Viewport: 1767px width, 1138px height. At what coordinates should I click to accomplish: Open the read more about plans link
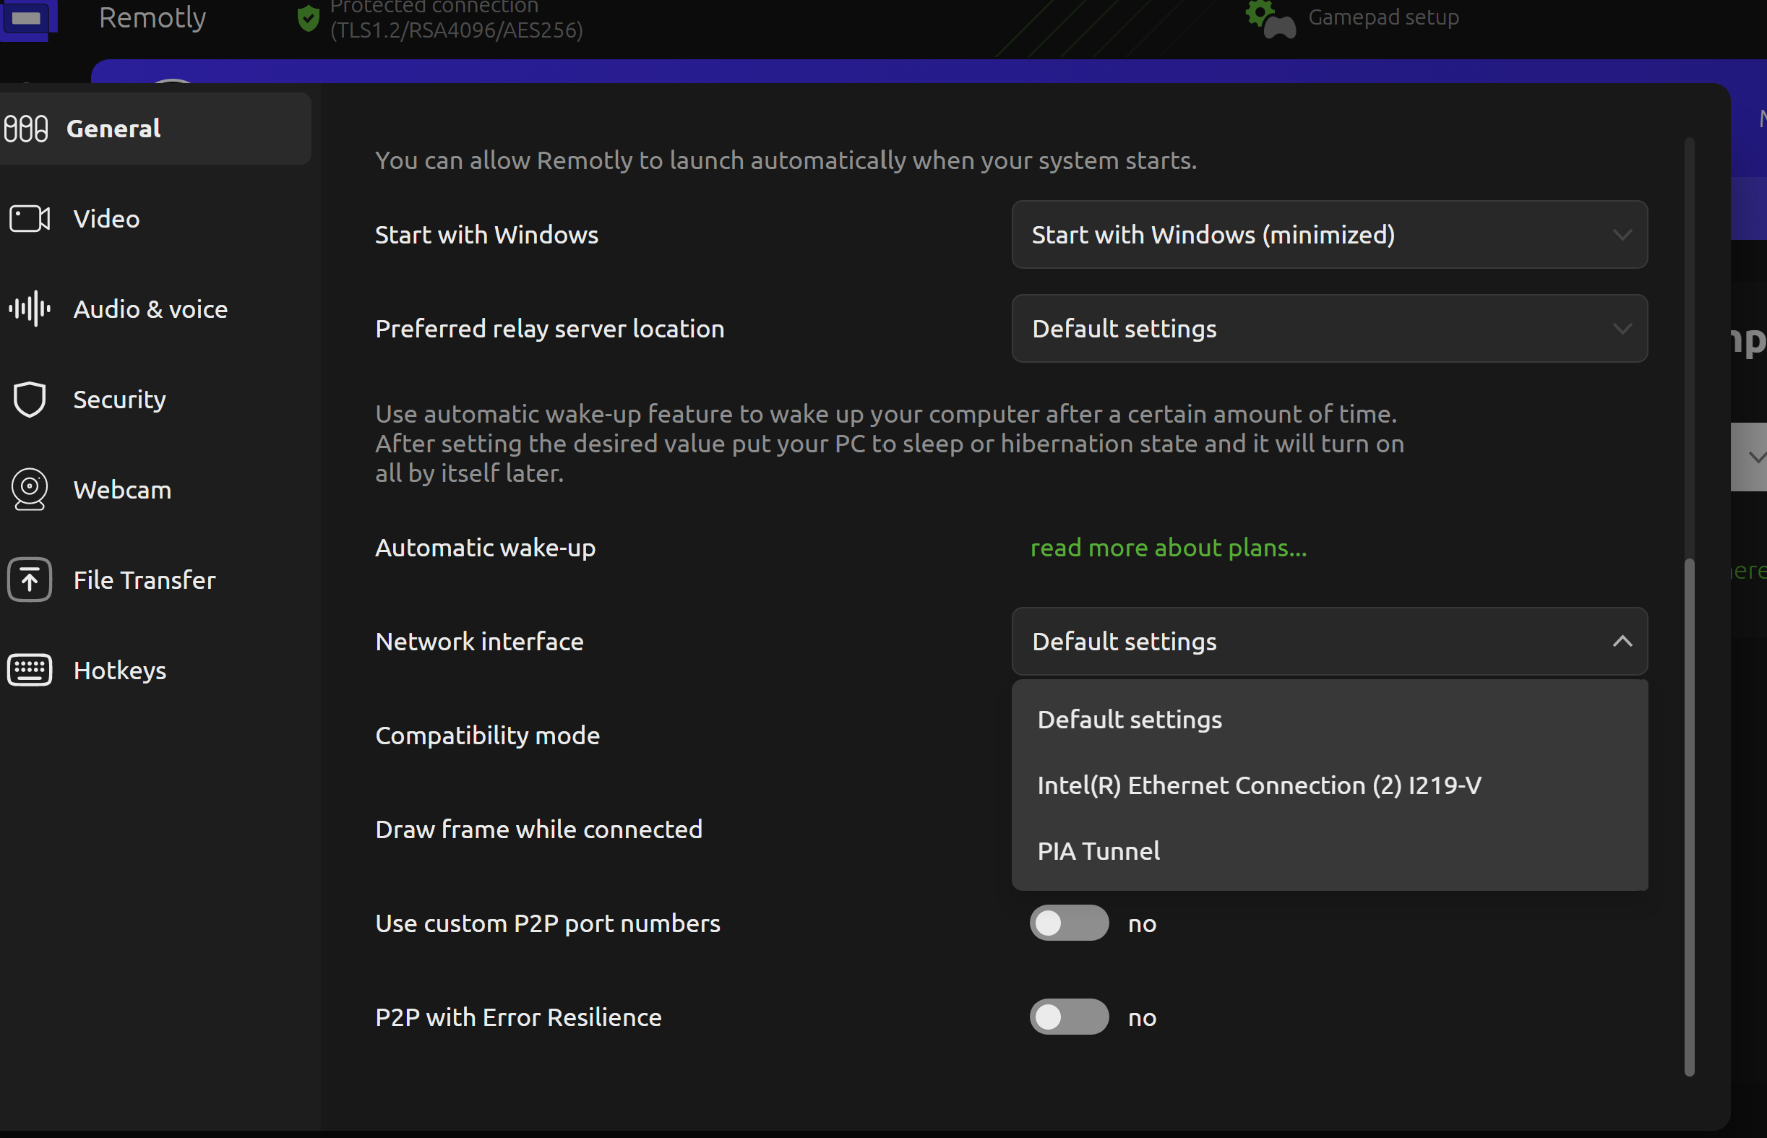click(x=1169, y=548)
